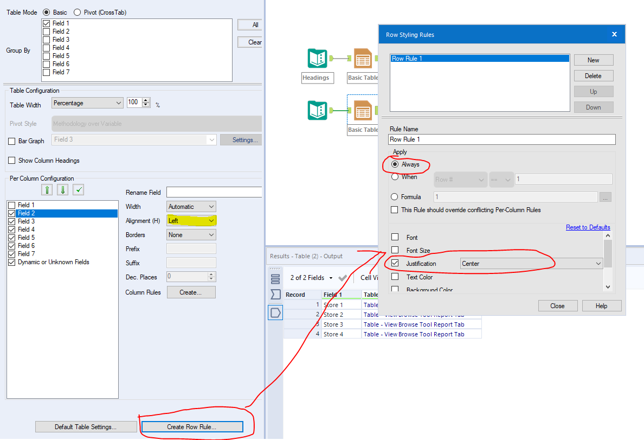Check the Font checkbox in Row Styling Rules

(394, 237)
